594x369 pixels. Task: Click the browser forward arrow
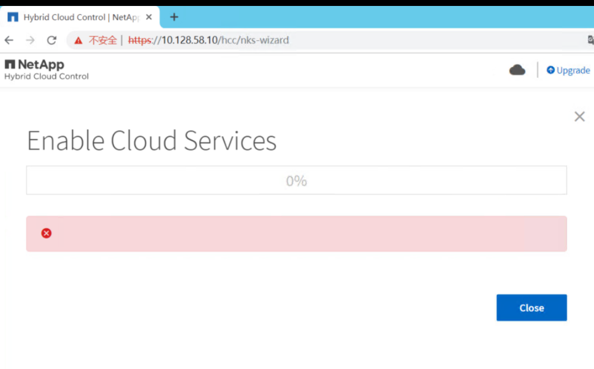(30, 40)
